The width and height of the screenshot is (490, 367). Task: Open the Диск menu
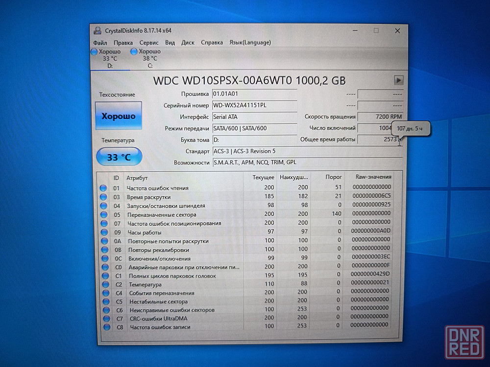188,43
